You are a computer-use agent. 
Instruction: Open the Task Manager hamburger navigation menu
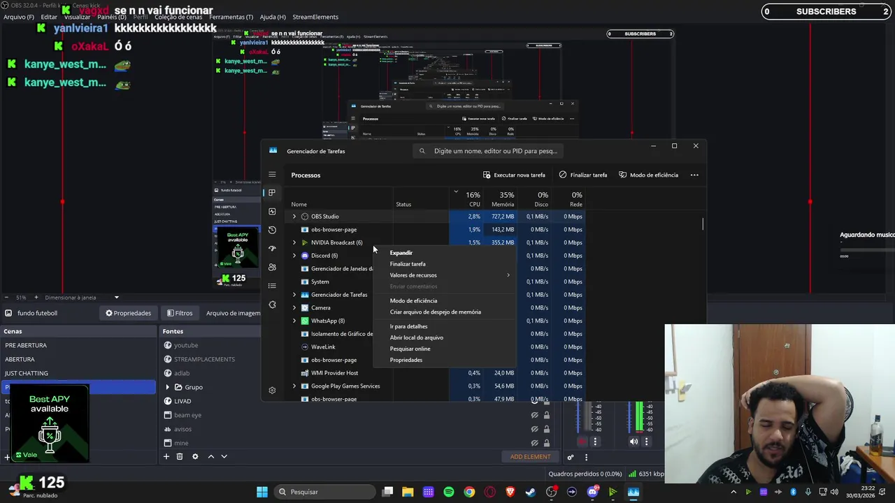[x=272, y=175]
